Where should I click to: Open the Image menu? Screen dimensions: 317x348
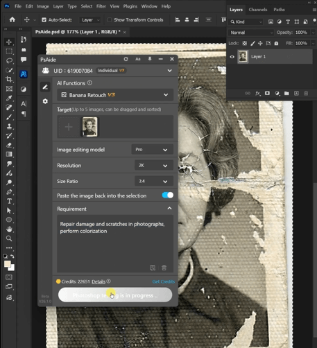tap(43, 6)
